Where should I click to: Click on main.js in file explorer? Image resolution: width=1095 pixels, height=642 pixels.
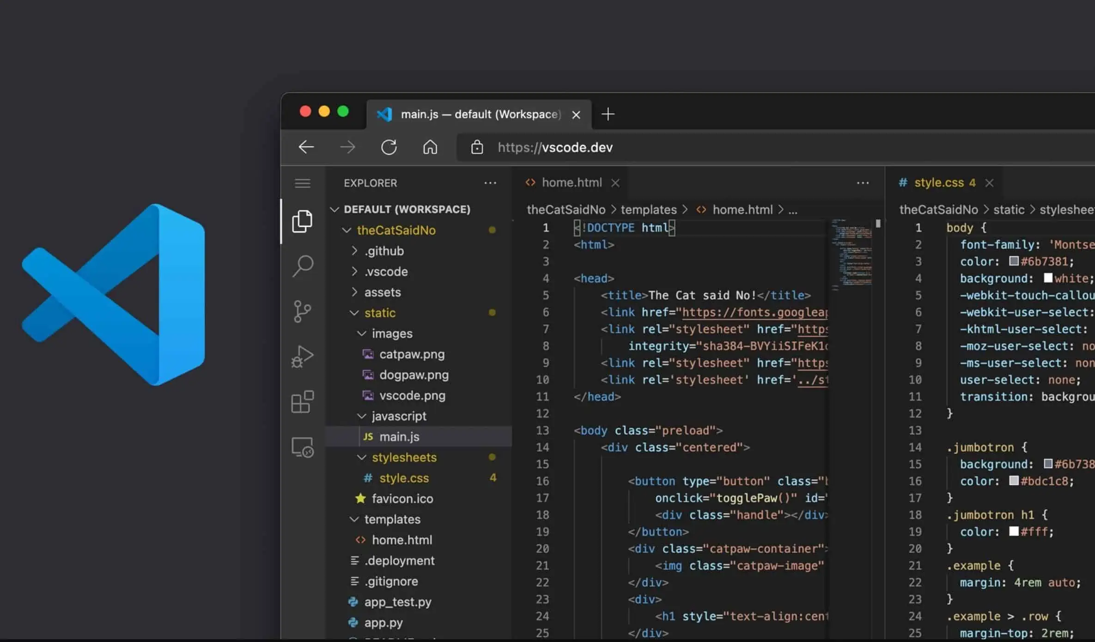pos(399,436)
